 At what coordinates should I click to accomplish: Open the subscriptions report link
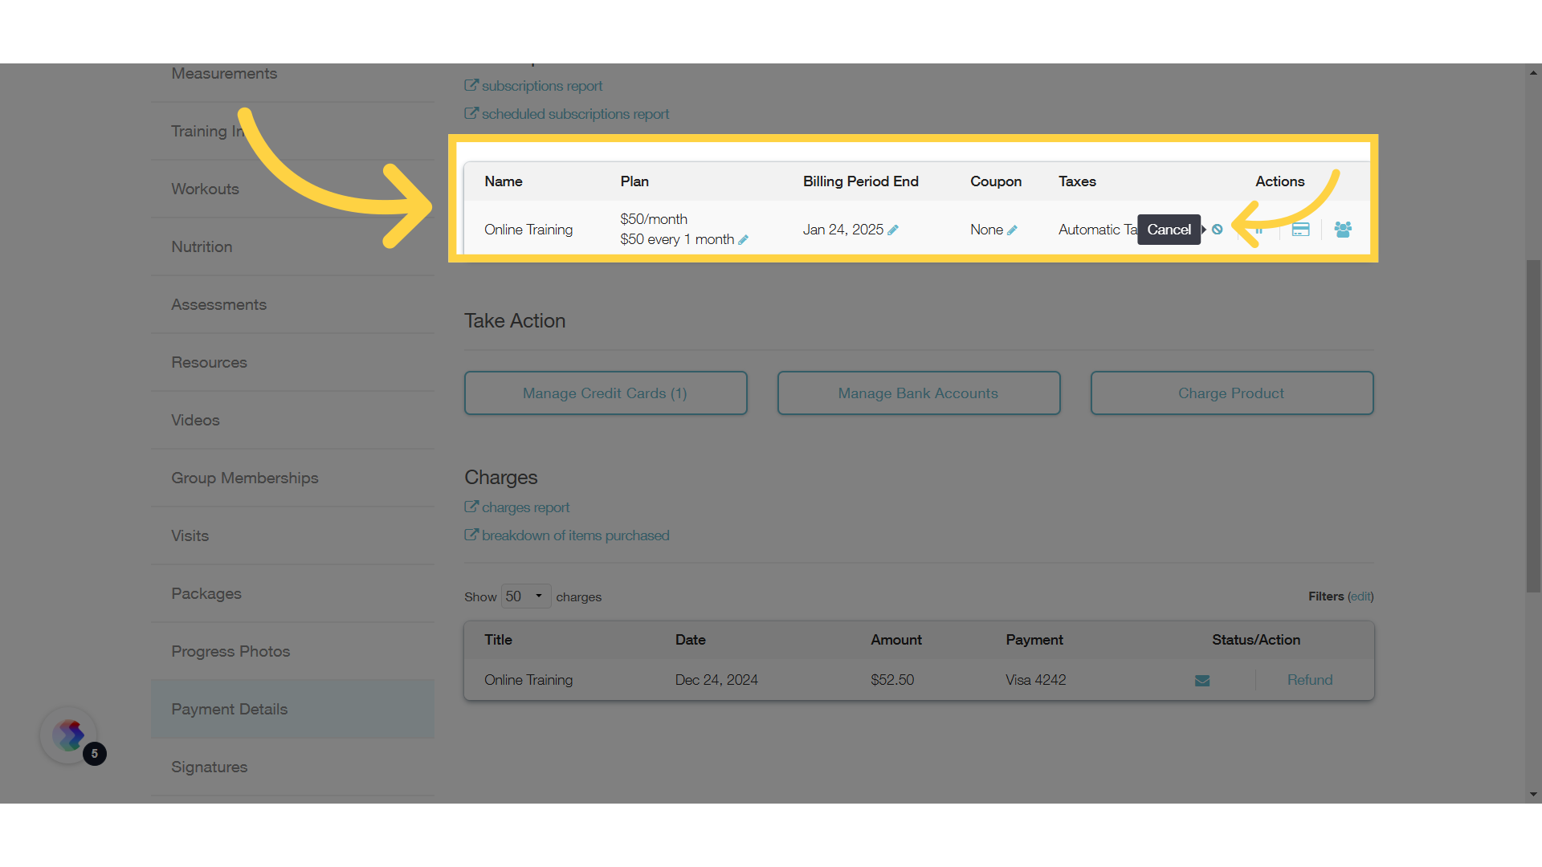(x=533, y=86)
